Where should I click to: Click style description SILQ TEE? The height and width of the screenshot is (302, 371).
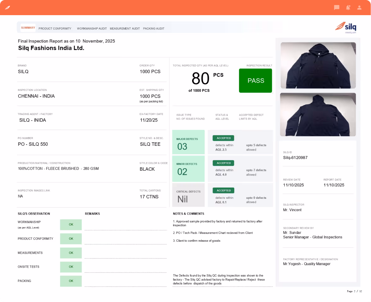click(x=150, y=144)
